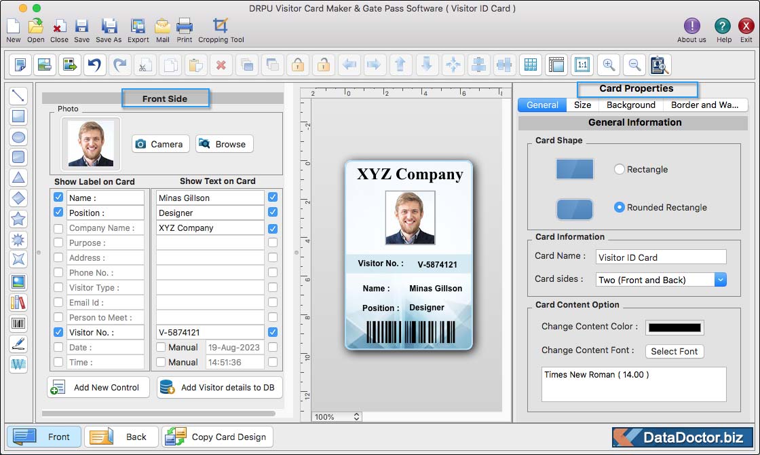Edit the Minas Gillson name field

210,198
